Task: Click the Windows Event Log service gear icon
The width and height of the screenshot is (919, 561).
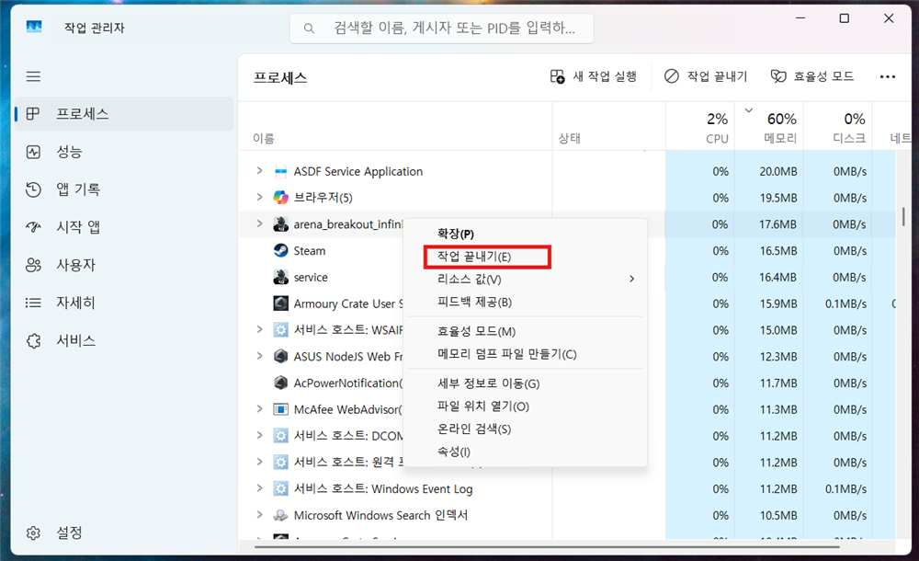Action: pos(280,488)
